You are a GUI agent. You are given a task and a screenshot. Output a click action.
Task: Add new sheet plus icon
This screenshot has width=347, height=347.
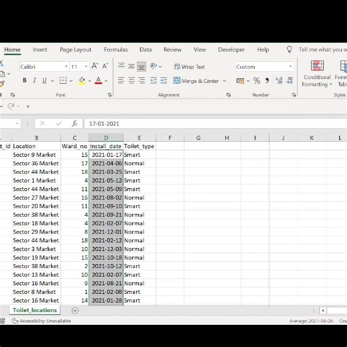(75, 311)
